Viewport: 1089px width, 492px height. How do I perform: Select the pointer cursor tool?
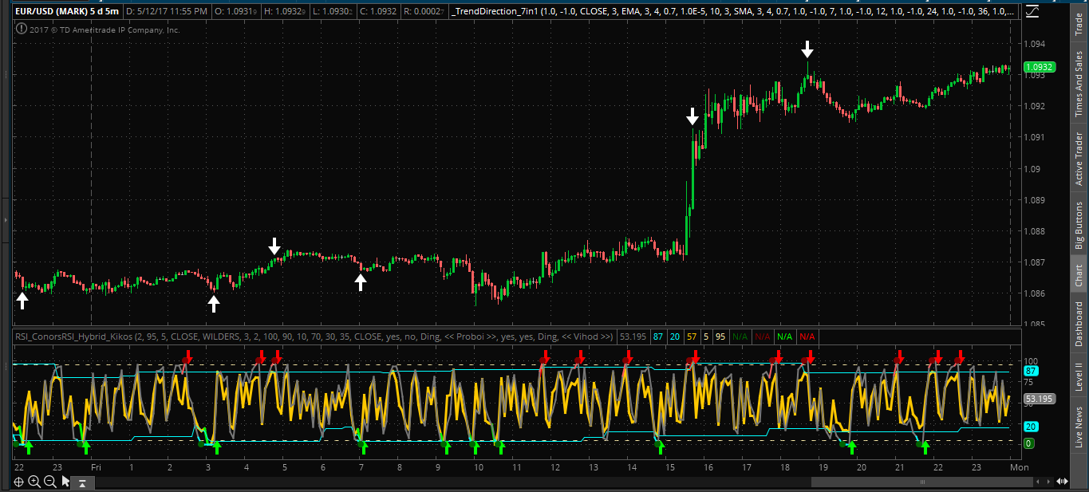[x=65, y=482]
